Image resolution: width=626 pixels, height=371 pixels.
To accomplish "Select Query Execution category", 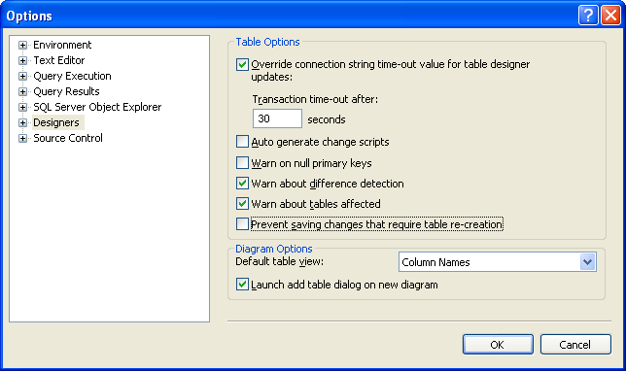I will pos(72,76).
